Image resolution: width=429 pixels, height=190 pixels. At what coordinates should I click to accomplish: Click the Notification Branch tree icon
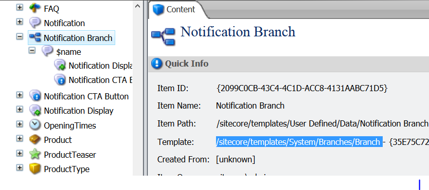pyautogui.click(x=35, y=37)
